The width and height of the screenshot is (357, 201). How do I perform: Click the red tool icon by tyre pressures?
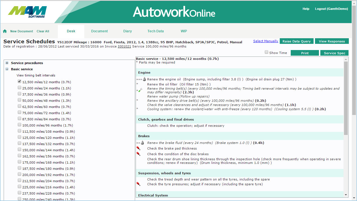[138, 184]
